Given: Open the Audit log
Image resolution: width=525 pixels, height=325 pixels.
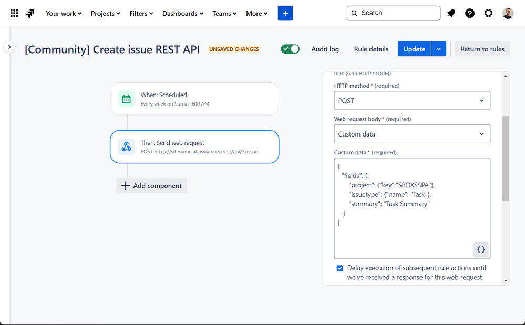Looking at the screenshot, I should [x=325, y=49].
